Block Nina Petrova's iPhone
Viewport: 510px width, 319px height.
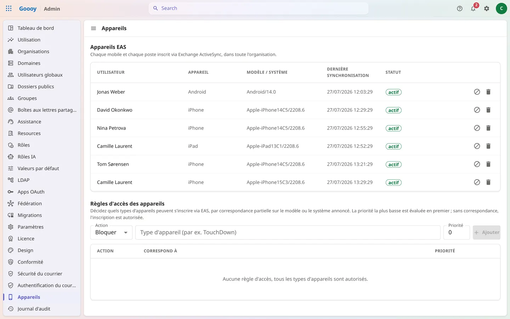tap(477, 128)
